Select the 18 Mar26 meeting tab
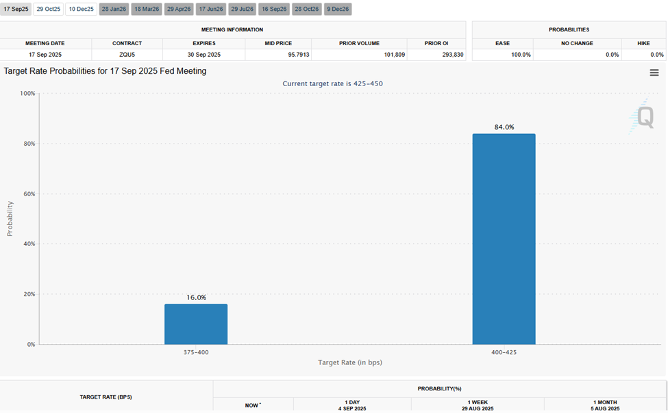The width and height of the screenshot is (668, 413). [x=145, y=9]
